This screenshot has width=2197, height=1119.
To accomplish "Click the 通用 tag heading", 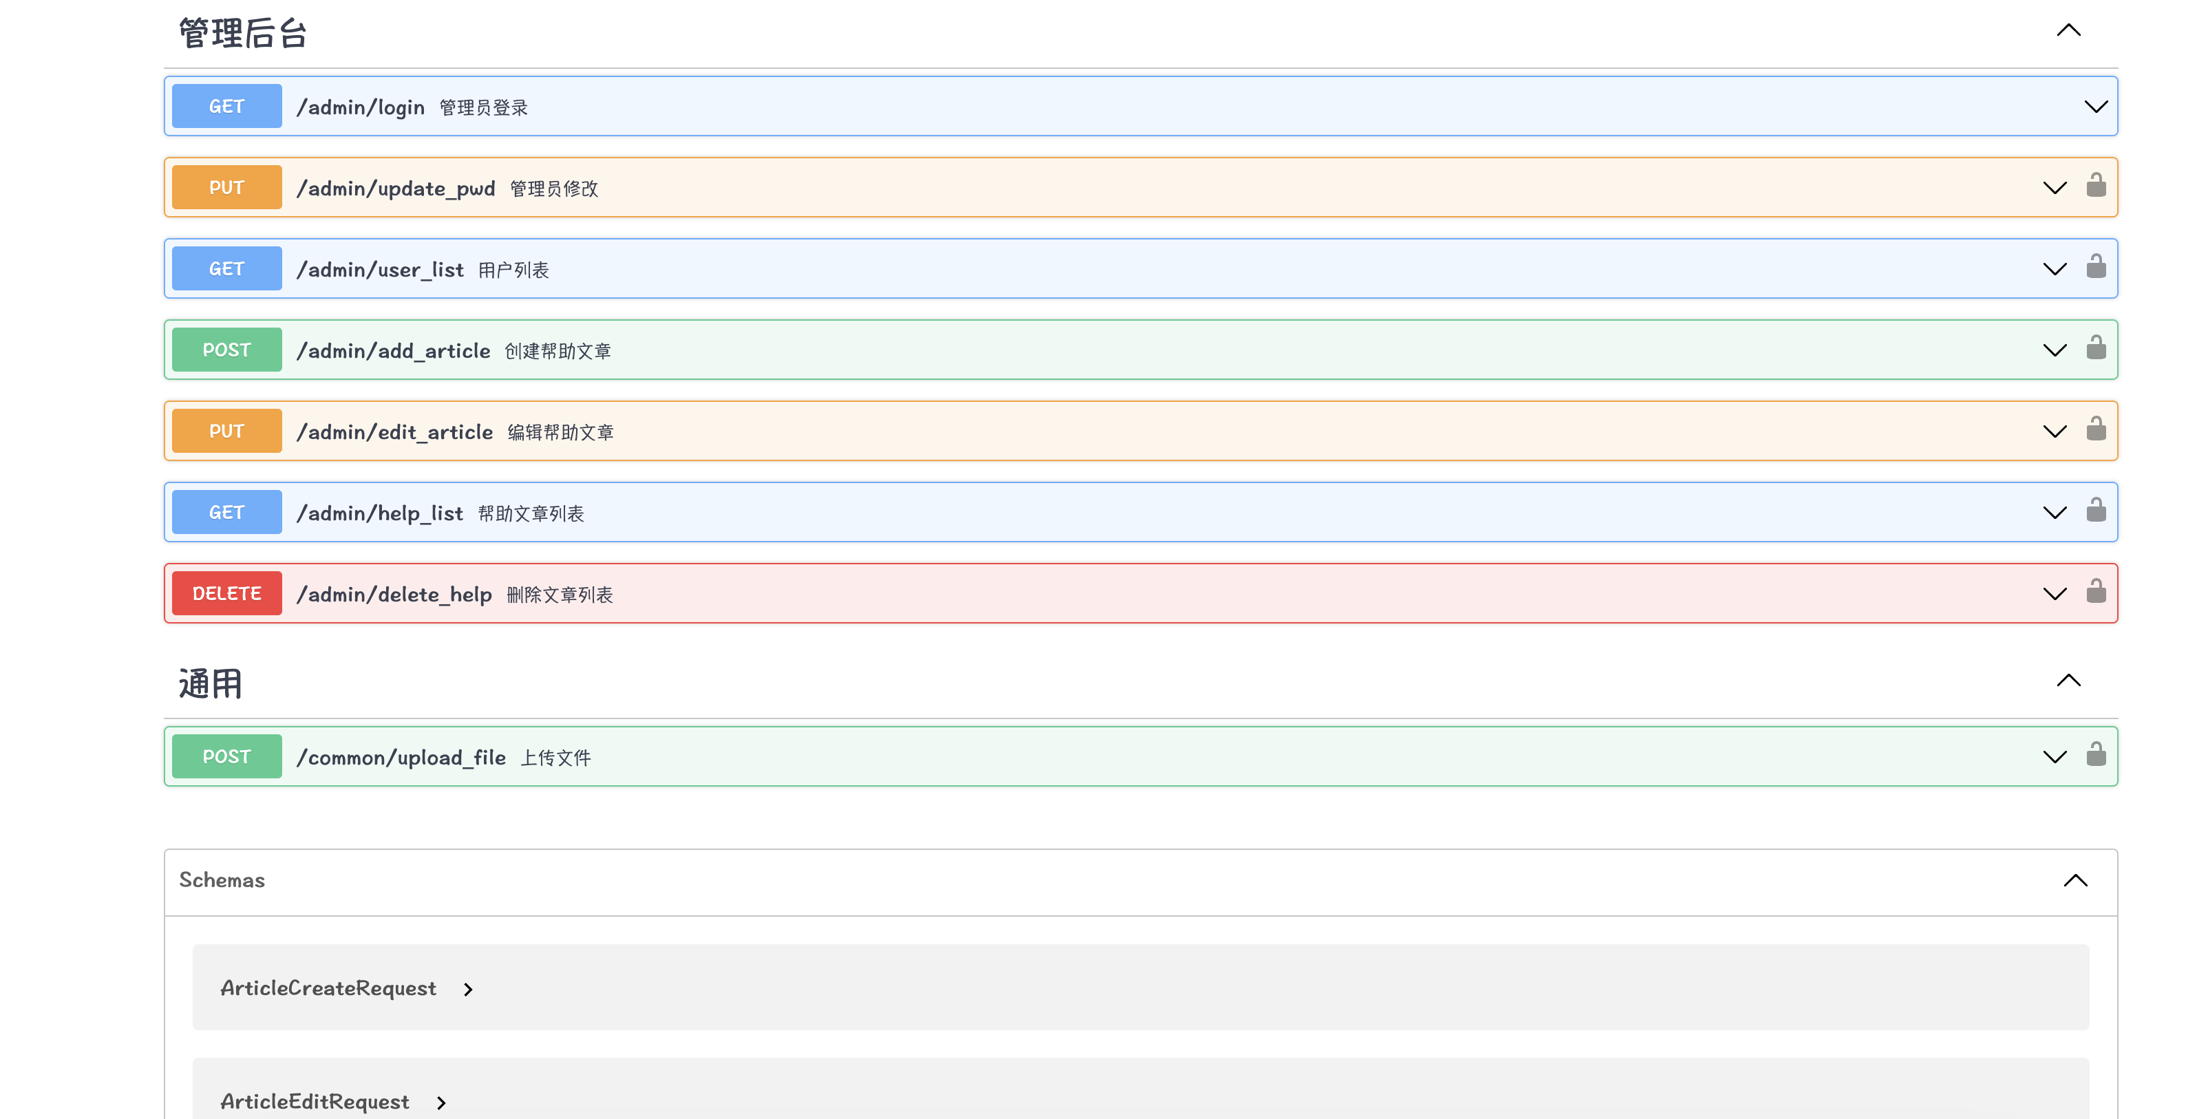I will point(211,683).
